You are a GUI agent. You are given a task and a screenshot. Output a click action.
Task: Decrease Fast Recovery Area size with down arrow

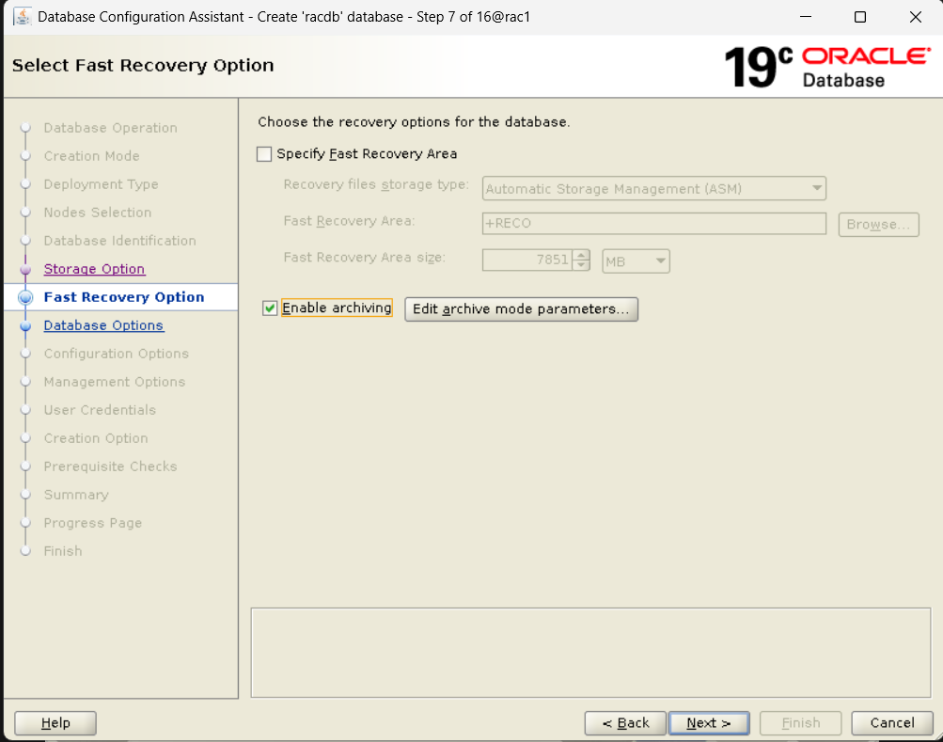pyautogui.click(x=581, y=265)
